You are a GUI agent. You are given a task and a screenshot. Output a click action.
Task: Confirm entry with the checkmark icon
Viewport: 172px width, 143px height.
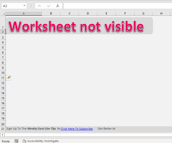(x=49, y=6)
